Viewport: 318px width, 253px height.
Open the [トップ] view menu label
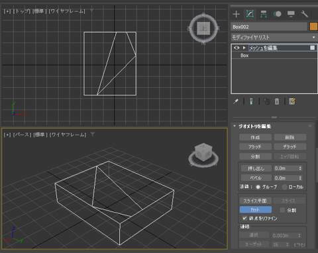click(x=22, y=11)
